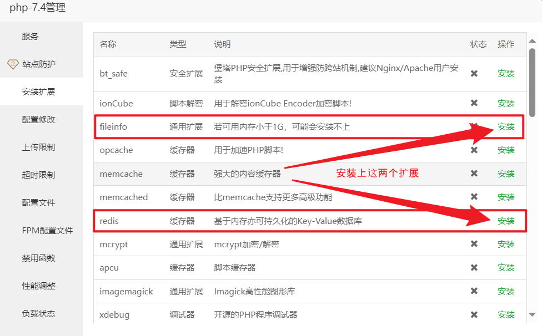Image resolution: width=542 pixels, height=336 pixels.
Task: Install the opcache extension
Action: click(506, 150)
